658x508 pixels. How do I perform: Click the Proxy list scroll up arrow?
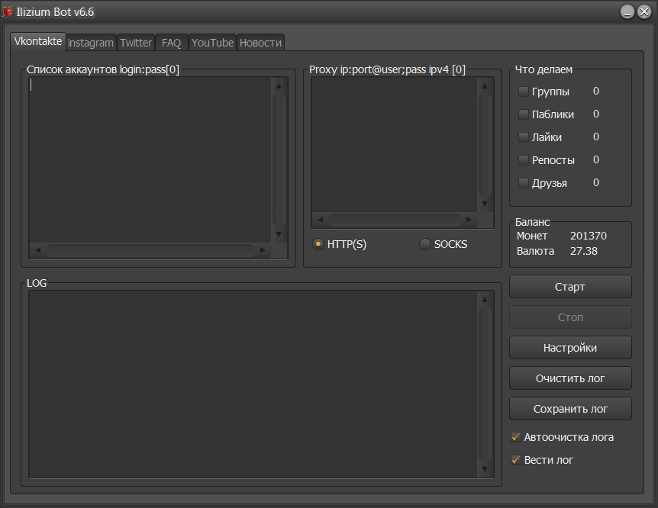[x=485, y=86]
